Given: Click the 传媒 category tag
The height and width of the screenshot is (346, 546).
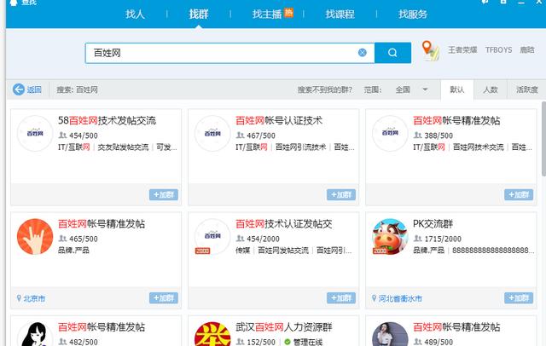Looking at the screenshot, I should pos(242,251).
